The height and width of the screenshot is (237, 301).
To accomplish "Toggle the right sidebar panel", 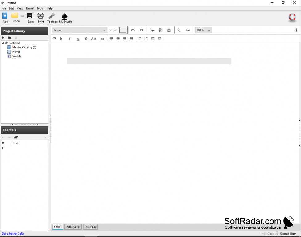I will (296, 30).
